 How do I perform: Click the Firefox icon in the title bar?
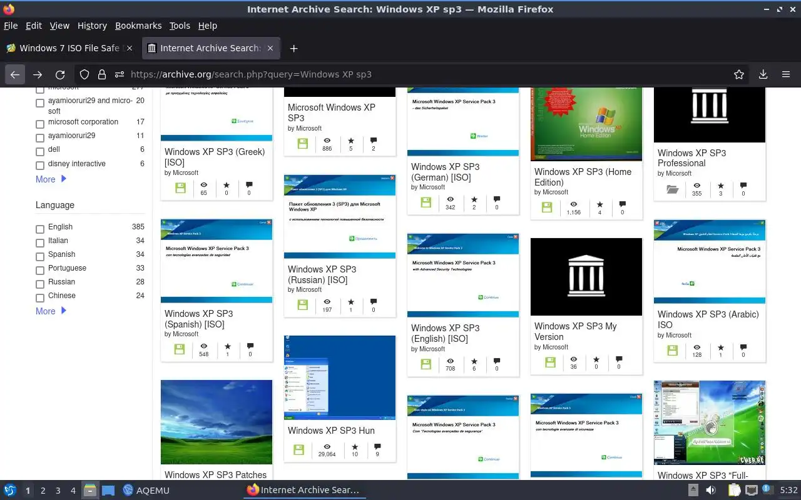click(x=9, y=9)
